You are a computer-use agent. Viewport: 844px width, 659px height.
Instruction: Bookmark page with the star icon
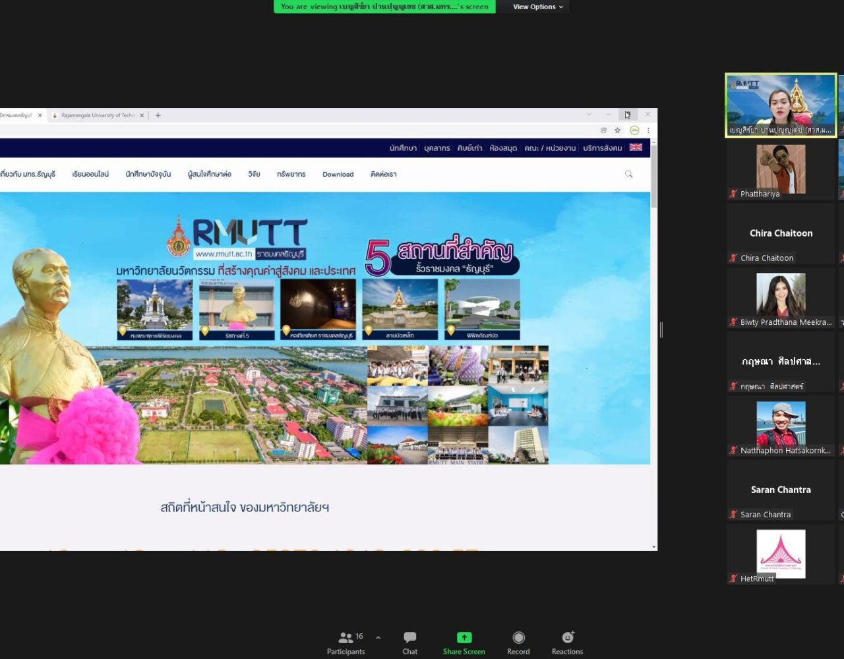click(x=618, y=130)
